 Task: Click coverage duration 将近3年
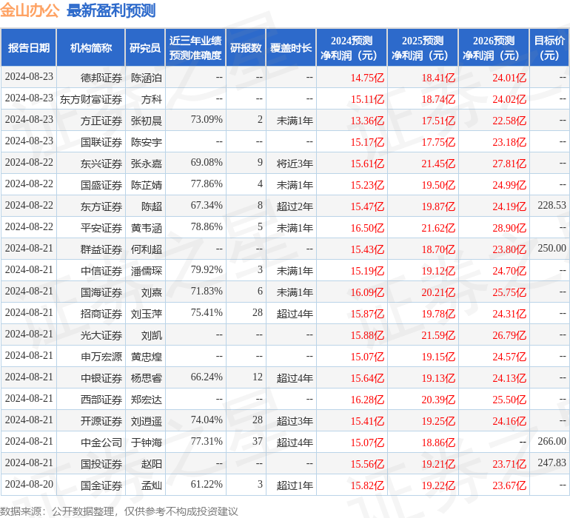click(x=295, y=164)
